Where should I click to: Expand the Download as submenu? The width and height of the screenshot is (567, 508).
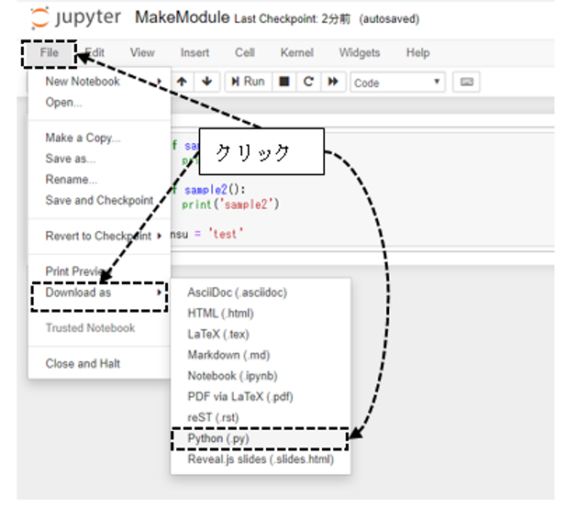(101, 293)
